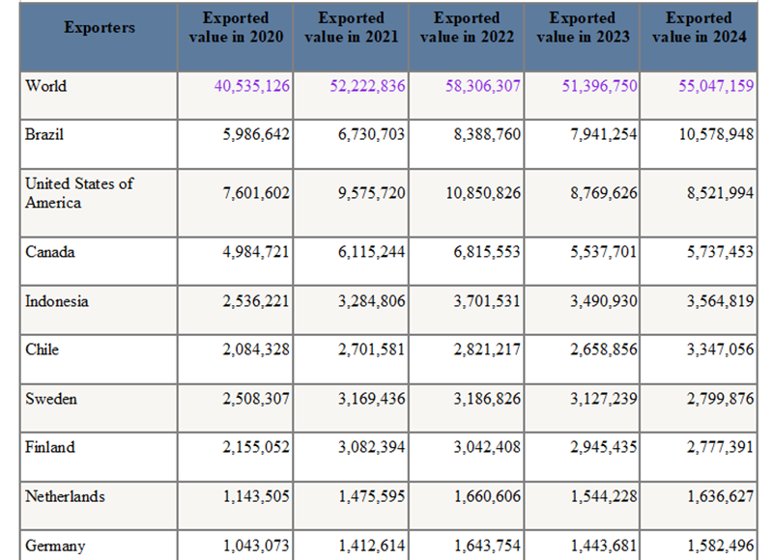Click the Exported value in 2023 header
Image resolution: width=773 pixels, height=560 pixels.
pos(583,27)
